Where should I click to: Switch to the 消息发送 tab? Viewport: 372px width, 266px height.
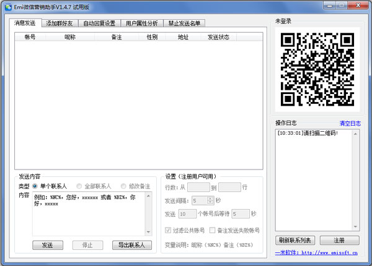[25, 23]
